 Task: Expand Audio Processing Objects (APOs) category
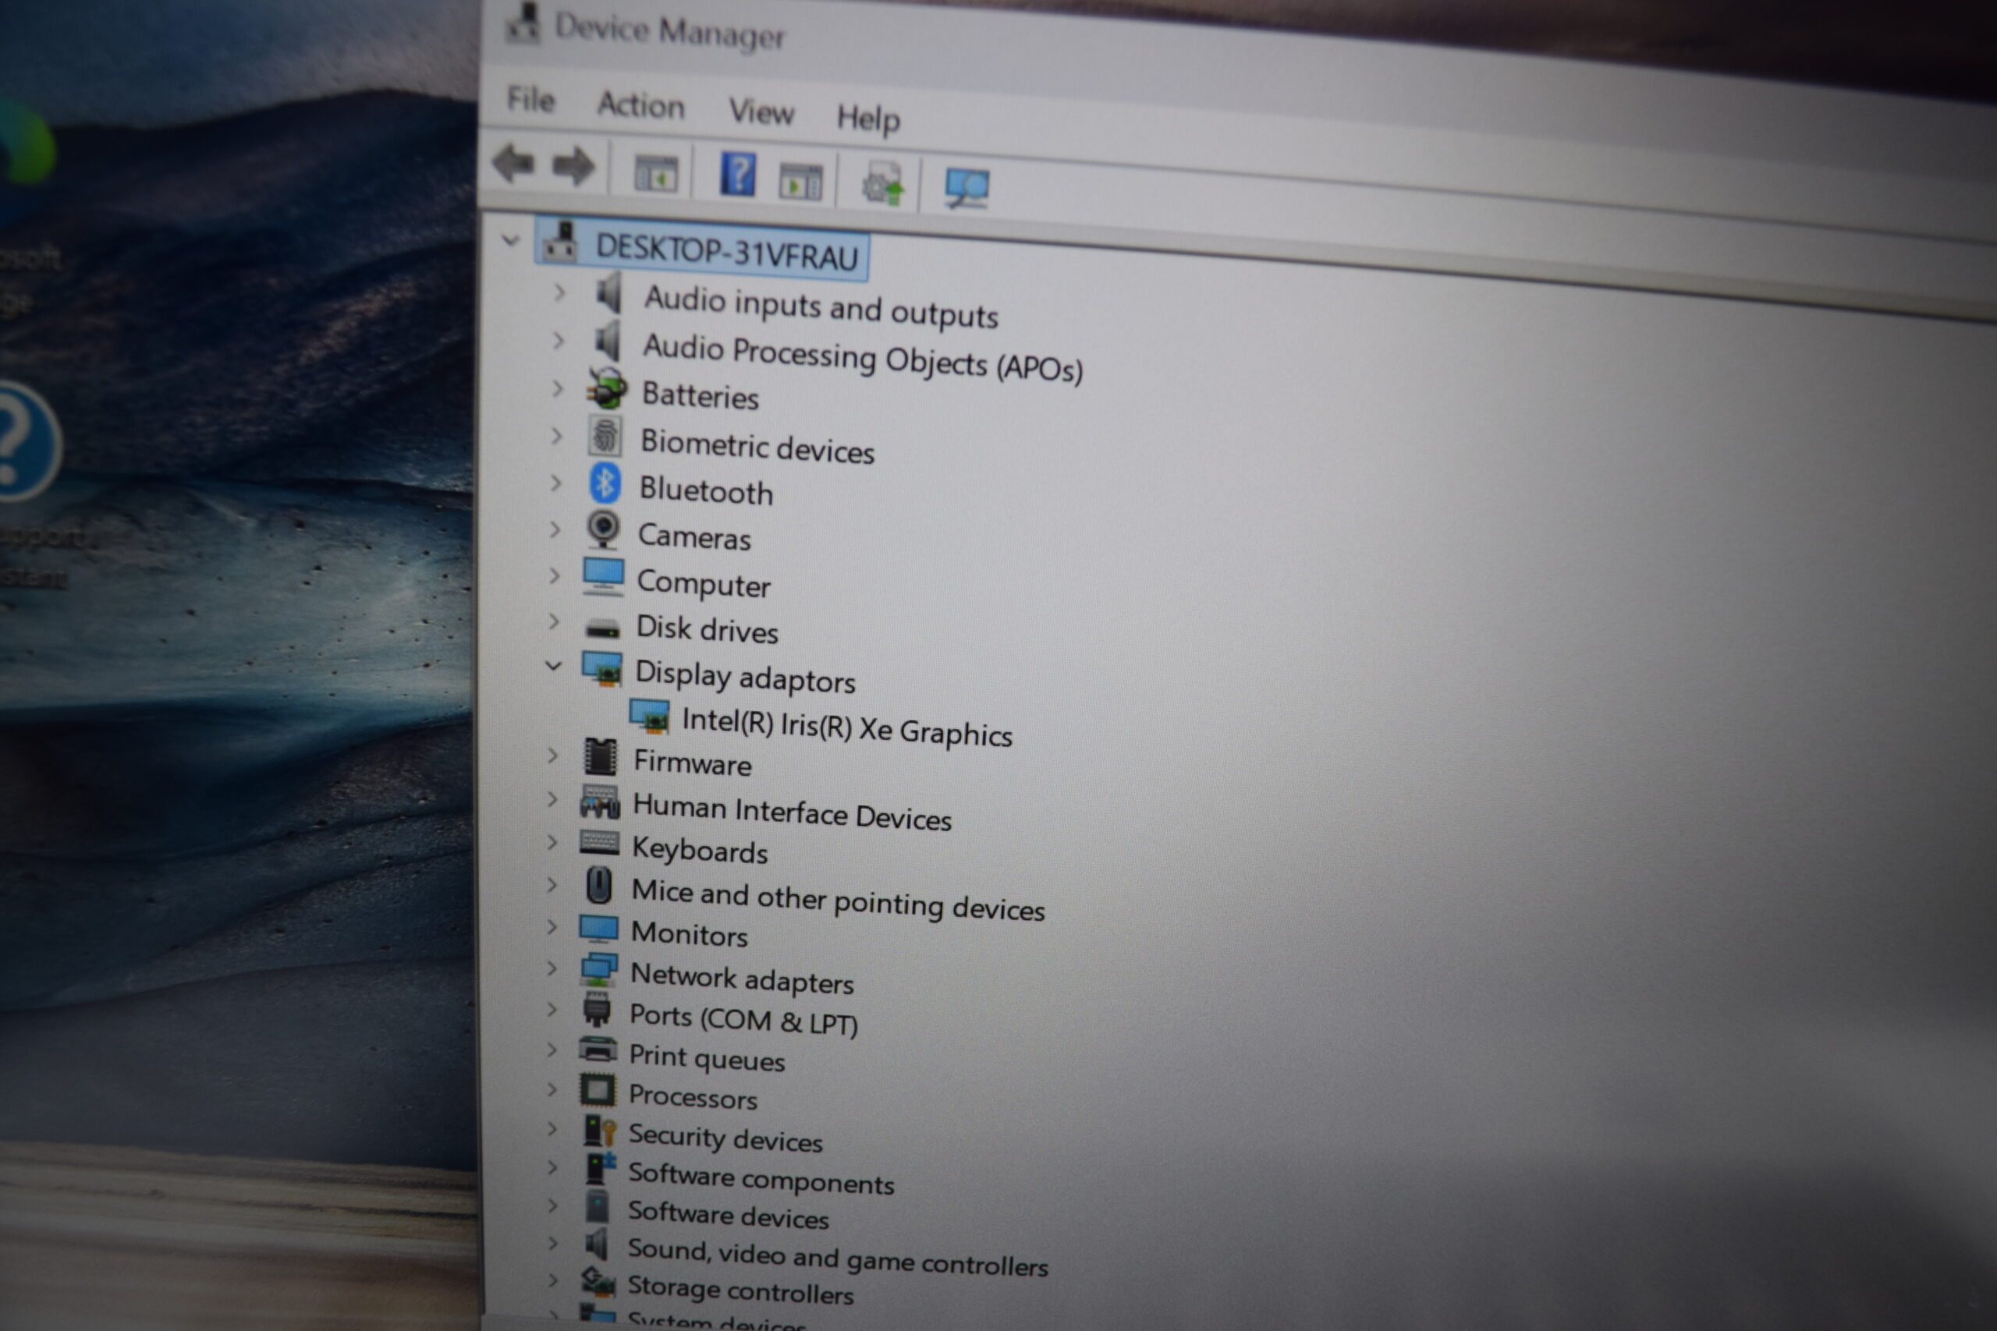[x=558, y=342]
